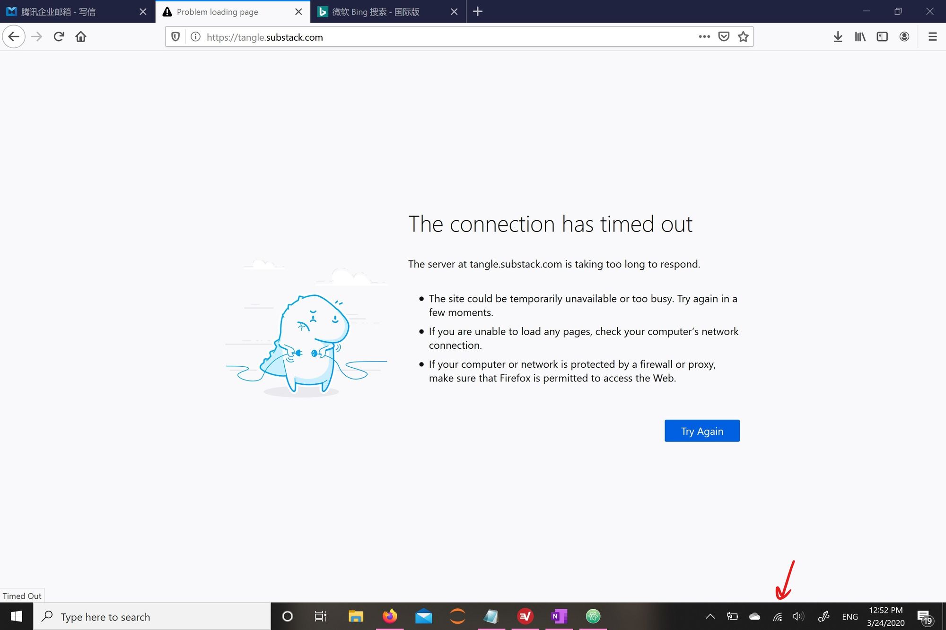Switch to the 腾讯企业邮箱 tab
This screenshot has height=630, width=946.
click(71, 12)
